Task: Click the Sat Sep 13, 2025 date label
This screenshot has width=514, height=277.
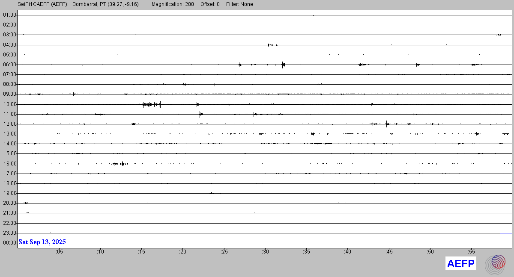Action: coord(42,242)
